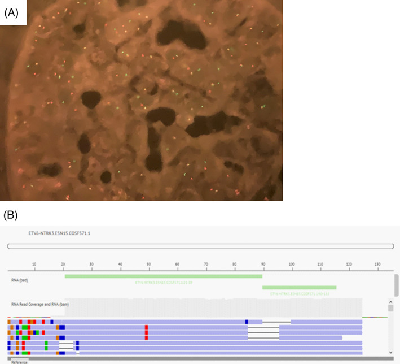
Task: Click the spliced gap line in first read
Action: [x=276, y=322]
